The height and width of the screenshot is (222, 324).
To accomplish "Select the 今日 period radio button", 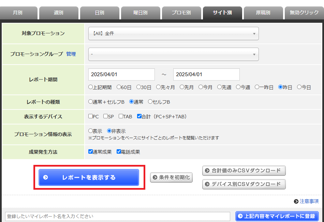I will pyautogui.click(x=299, y=87).
